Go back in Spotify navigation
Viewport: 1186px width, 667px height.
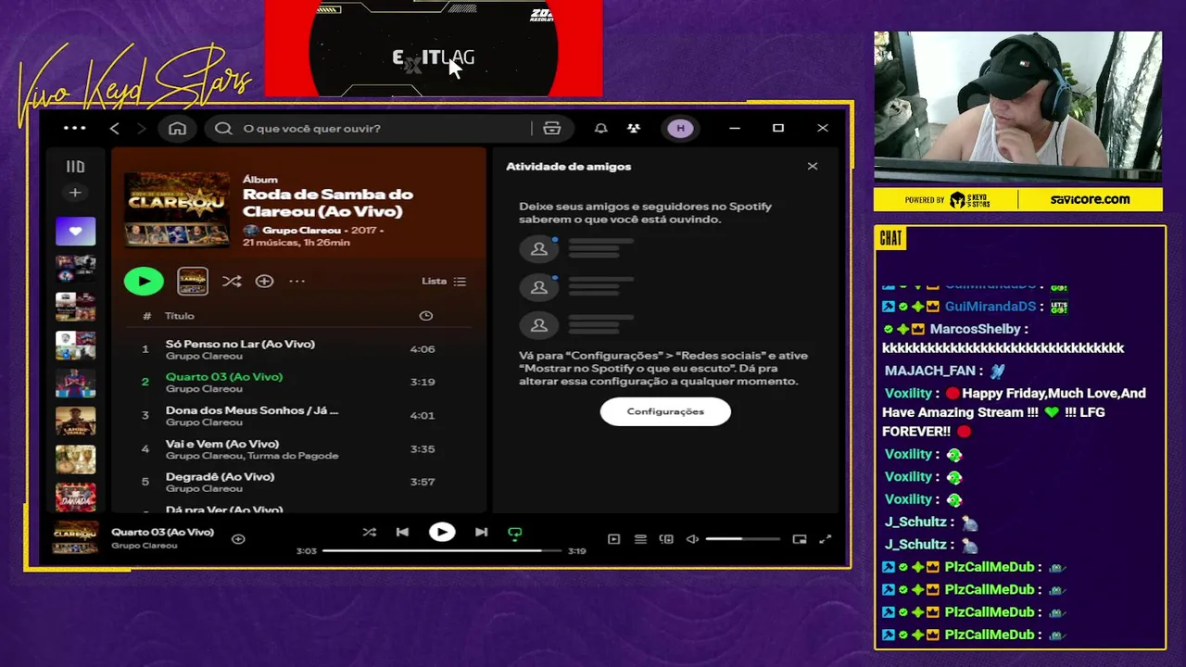point(115,128)
